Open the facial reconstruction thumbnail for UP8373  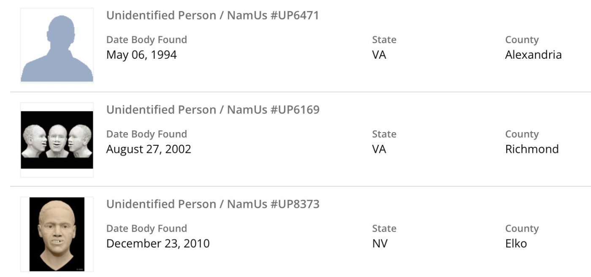[x=57, y=234]
